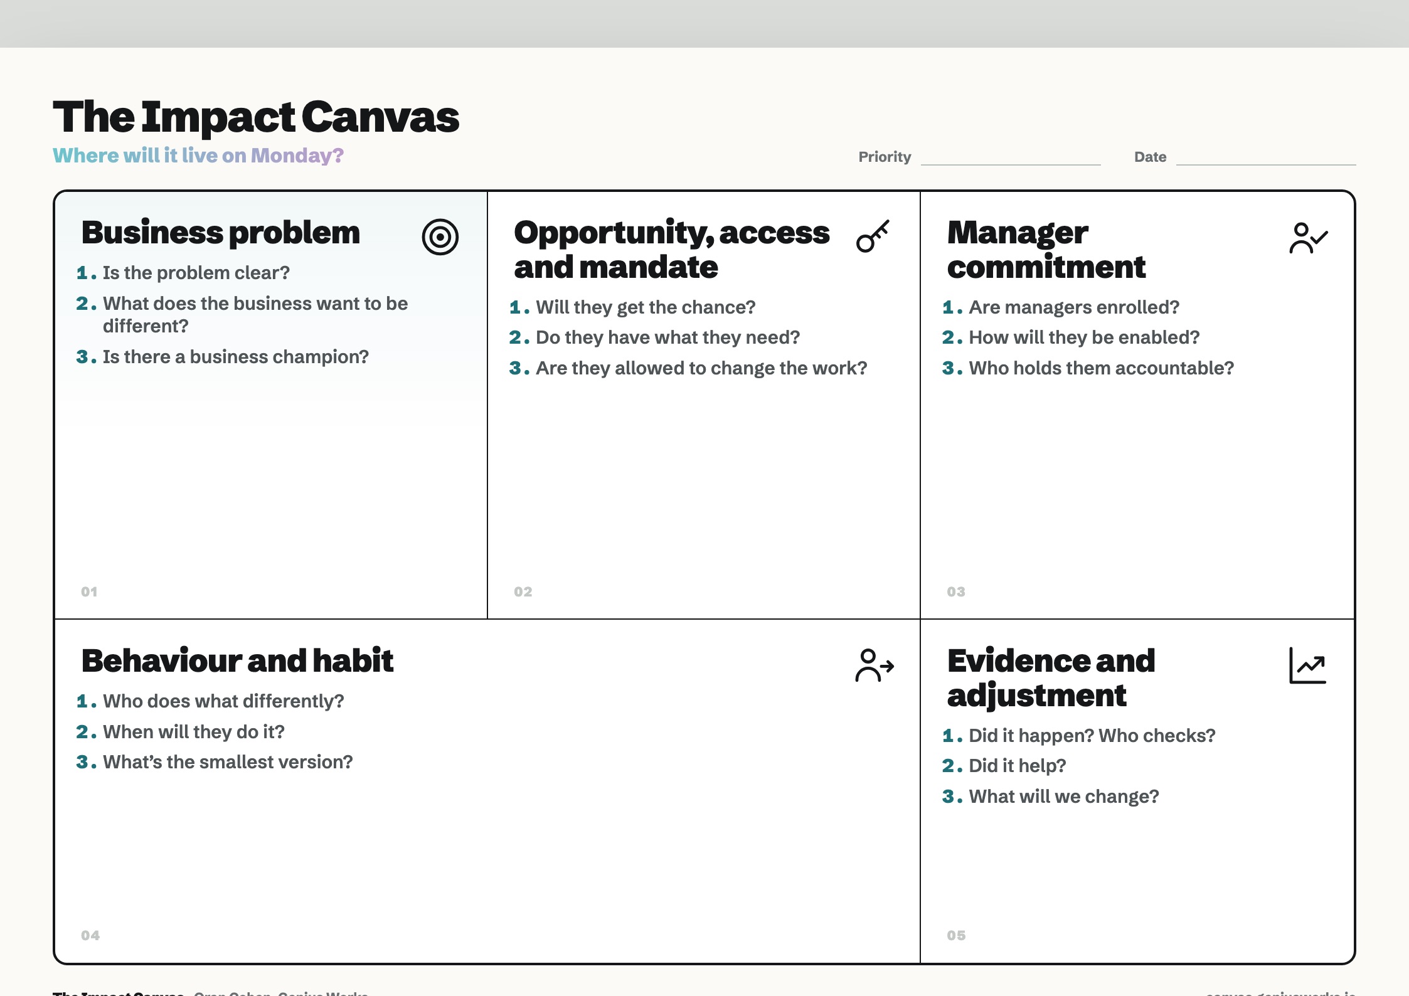Click the 'Date' label
1409x996 pixels.
pos(1150,157)
